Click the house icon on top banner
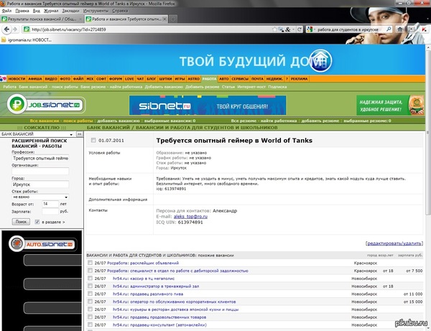 tap(321, 60)
